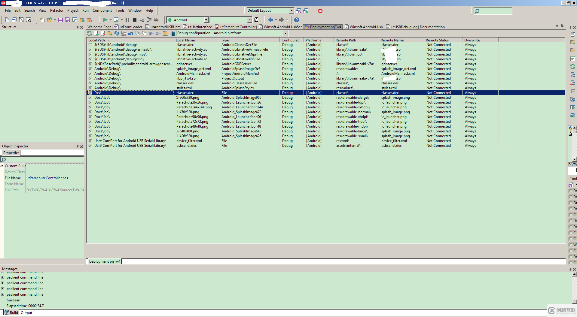The image size is (577, 317).
Task: Click Delete Selected Files deployment icon
Action: [103, 33]
